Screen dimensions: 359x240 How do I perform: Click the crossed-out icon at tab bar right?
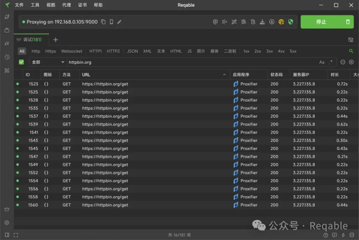click(351, 40)
